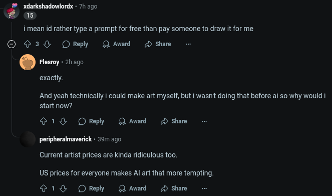This screenshot has width=332, height=196.
Task: Downvote Flesroy's reply
Action: [x=63, y=121]
